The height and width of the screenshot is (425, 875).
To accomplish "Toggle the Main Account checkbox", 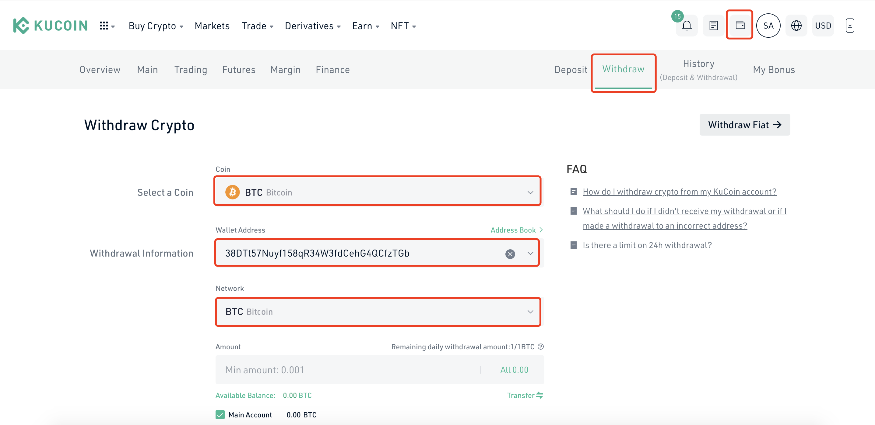I will [220, 414].
